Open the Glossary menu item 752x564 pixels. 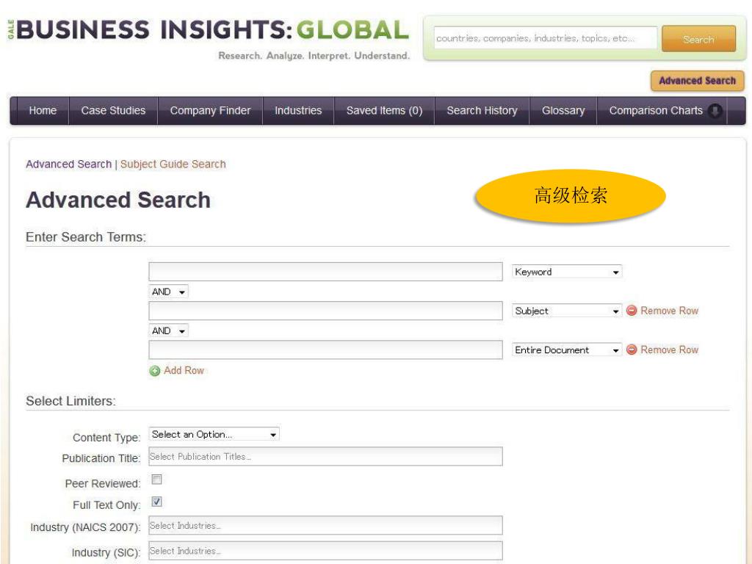[x=563, y=111]
